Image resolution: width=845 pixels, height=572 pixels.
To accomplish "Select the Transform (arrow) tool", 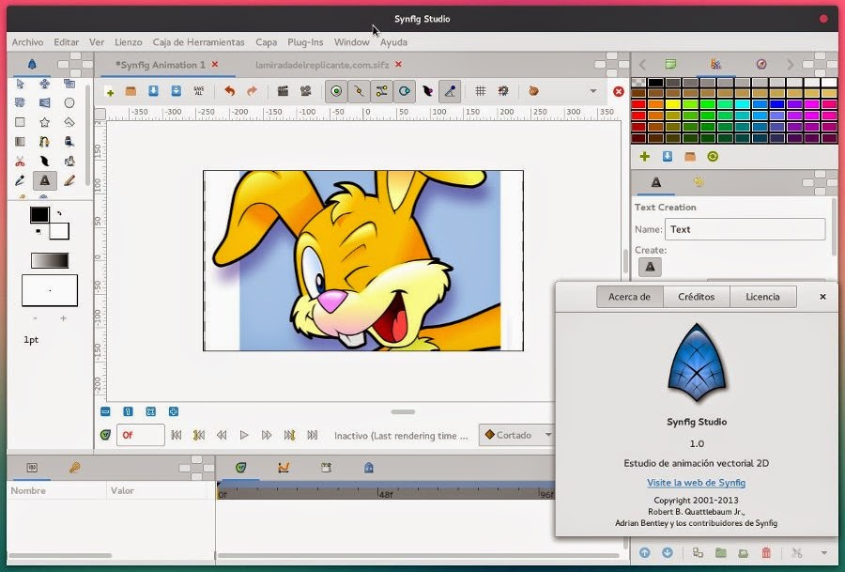I will point(20,84).
